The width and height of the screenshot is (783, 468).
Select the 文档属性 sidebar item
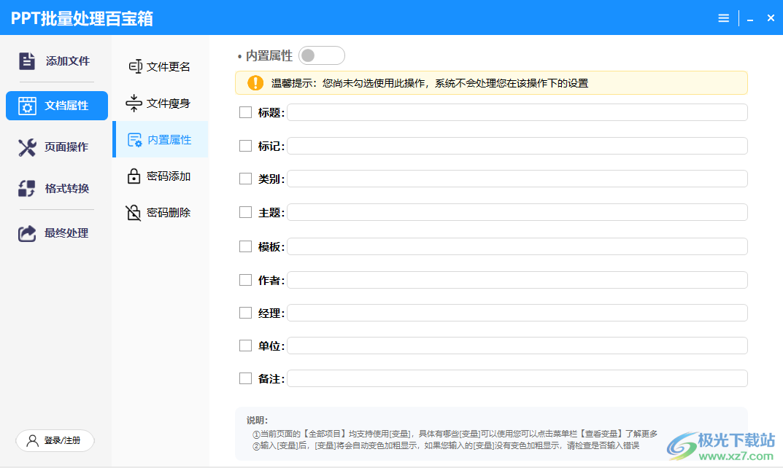coord(56,106)
